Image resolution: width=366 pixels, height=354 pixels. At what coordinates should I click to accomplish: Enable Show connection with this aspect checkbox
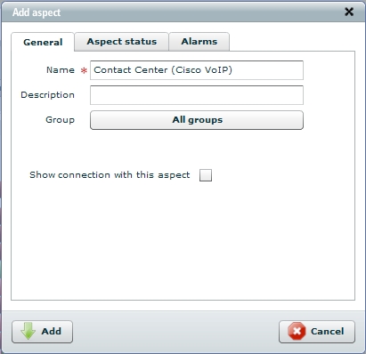(206, 175)
